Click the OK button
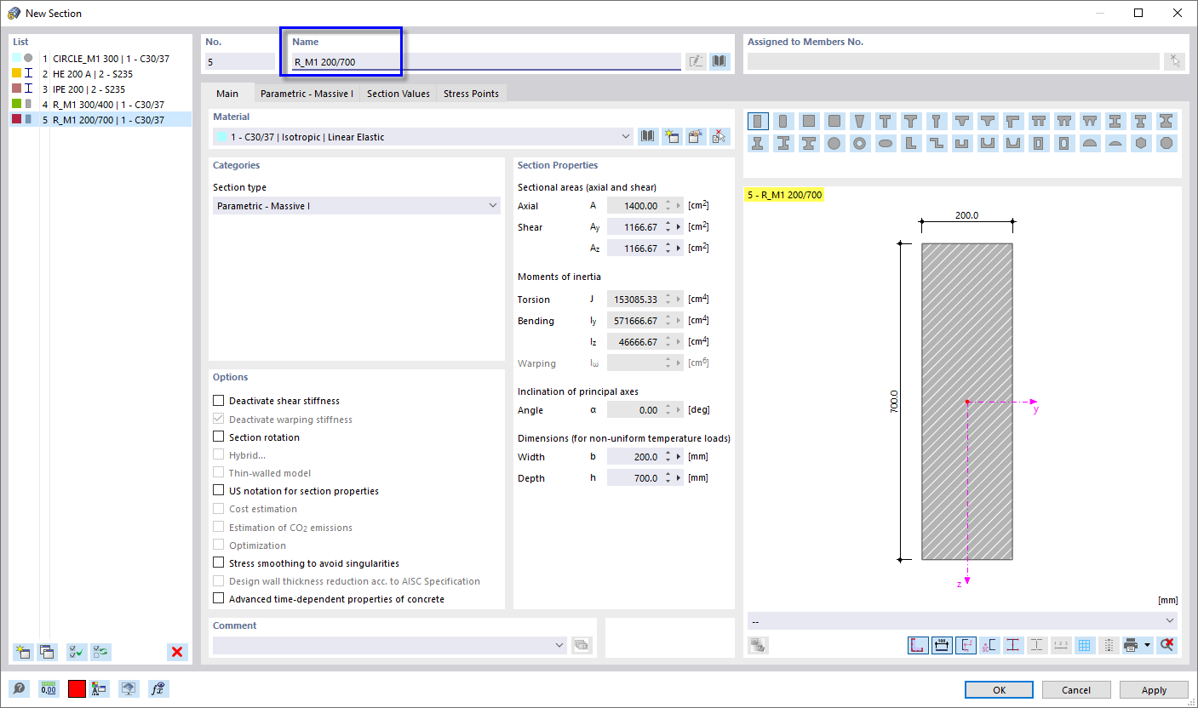Screen dimensions: 1198x708 (999, 690)
